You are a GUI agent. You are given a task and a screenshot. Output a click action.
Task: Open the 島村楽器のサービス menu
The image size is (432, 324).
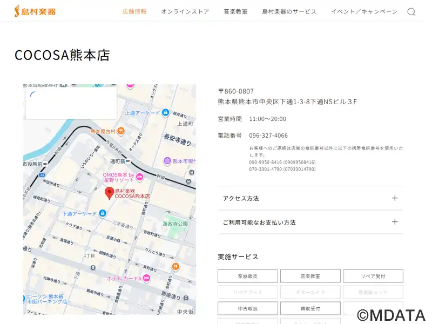click(x=289, y=12)
